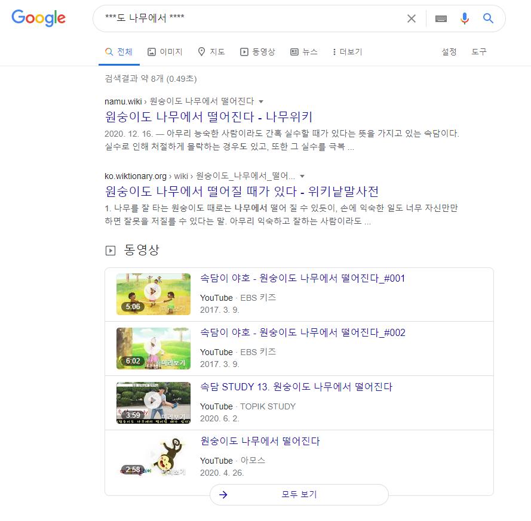Switch to the 뉴스 tab

click(x=304, y=52)
